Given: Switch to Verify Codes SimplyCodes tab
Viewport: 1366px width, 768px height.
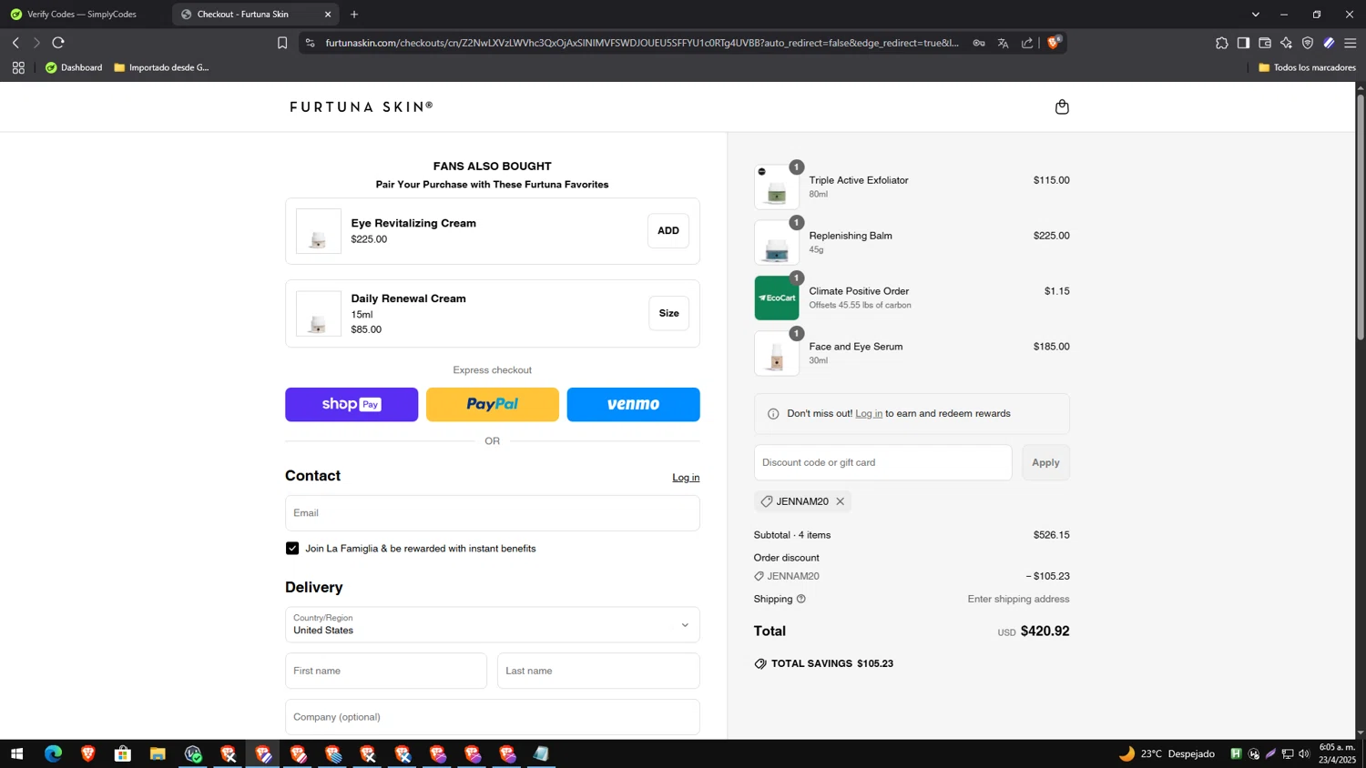Looking at the screenshot, I should 82,15.
